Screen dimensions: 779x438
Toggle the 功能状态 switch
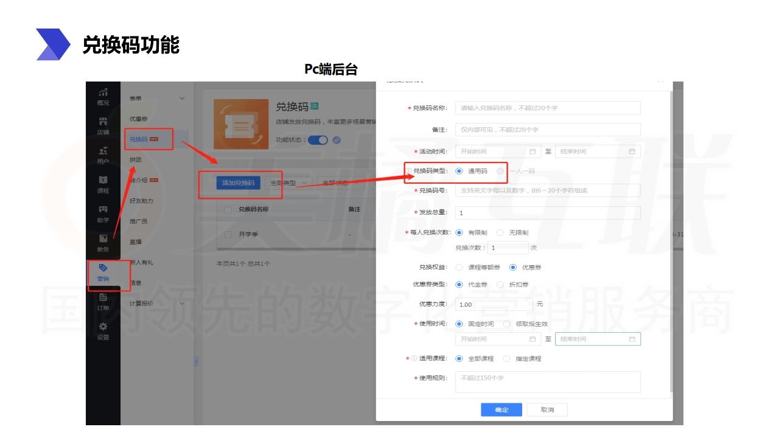318,140
